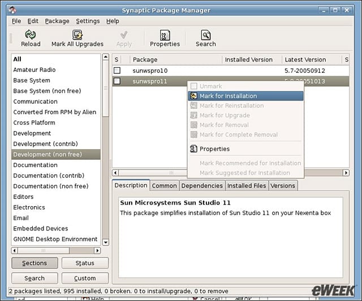Screen dimensions: 362x301
Task: Click the Mark All Upgrades icon
Action: (77, 35)
